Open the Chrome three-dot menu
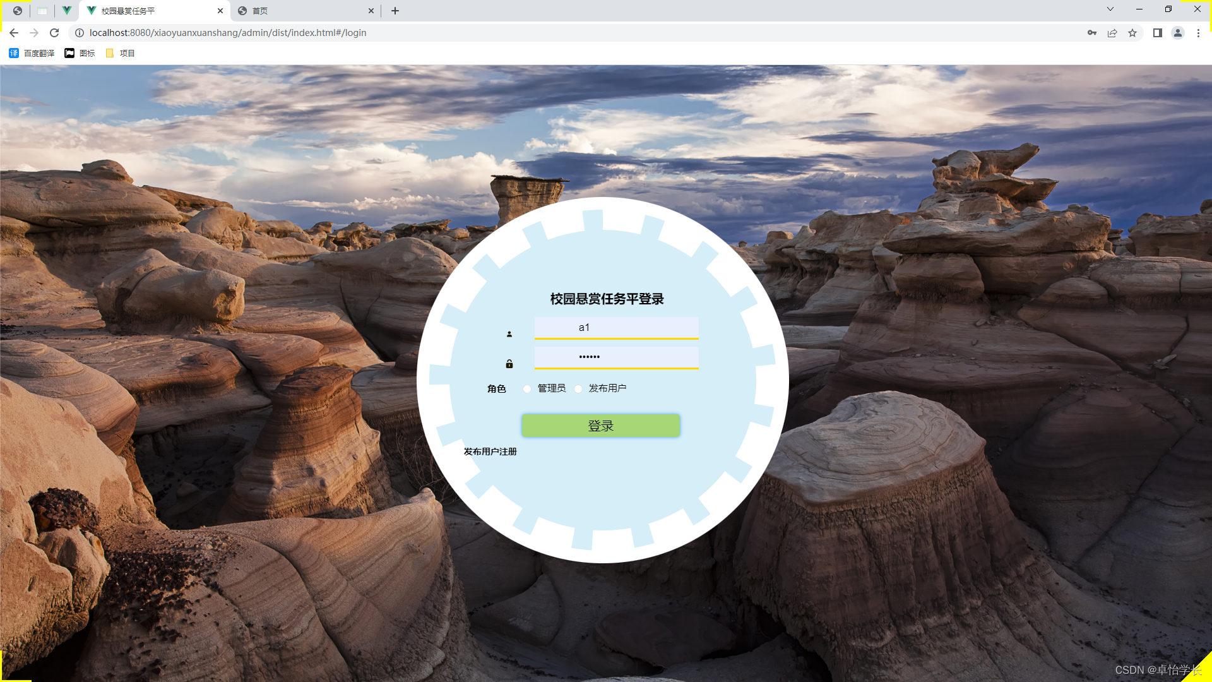 1198,33
